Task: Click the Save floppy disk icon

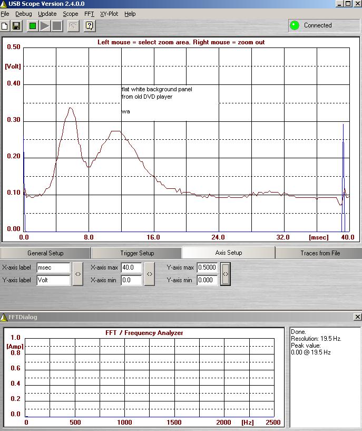Action: click(x=16, y=26)
